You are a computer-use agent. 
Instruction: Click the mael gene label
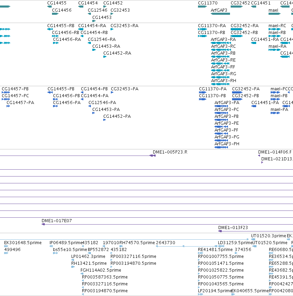tap(273, 10)
